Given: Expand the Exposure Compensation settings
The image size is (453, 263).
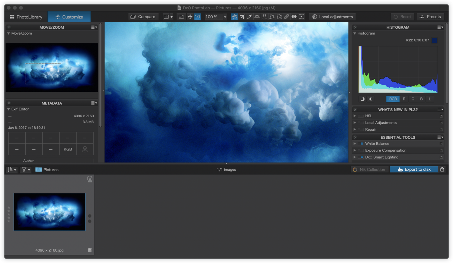Looking at the screenshot, I should click(355, 151).
